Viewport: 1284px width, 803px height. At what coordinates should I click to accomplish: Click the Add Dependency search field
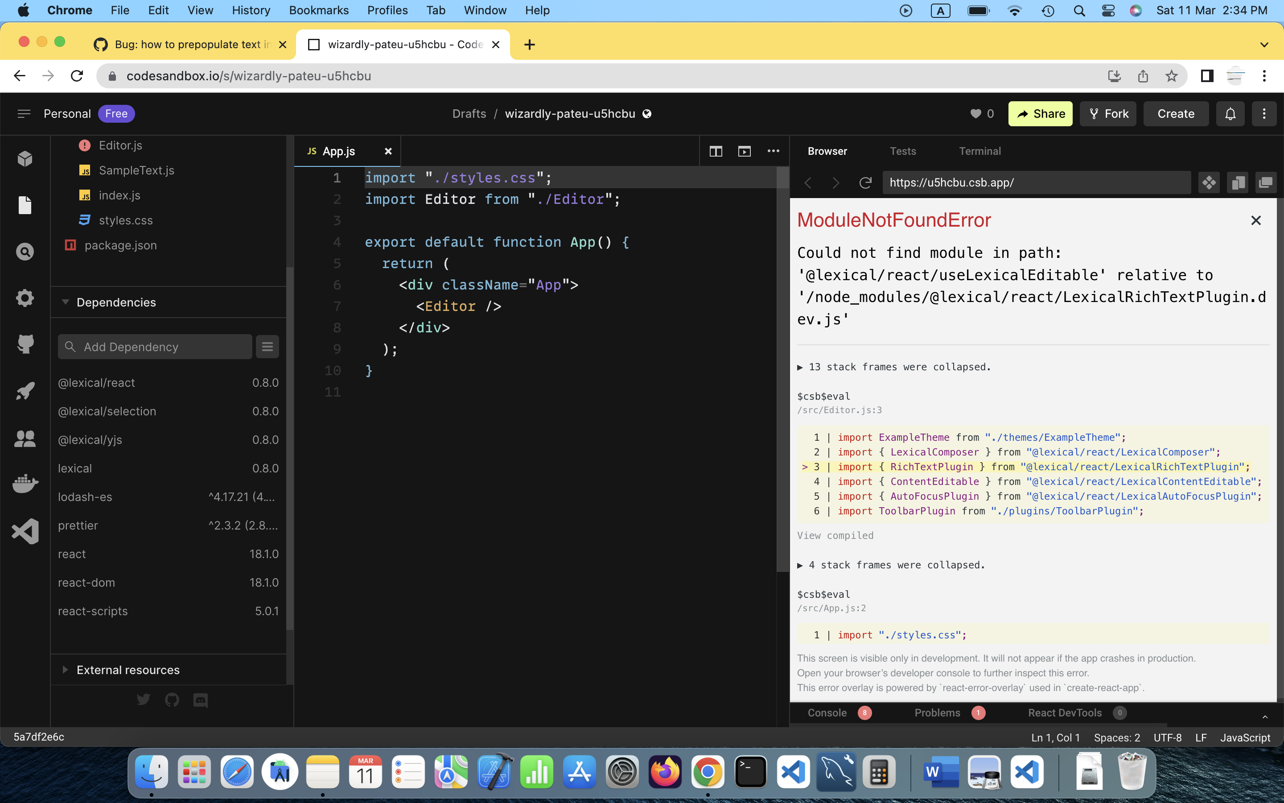click(154, 346)
